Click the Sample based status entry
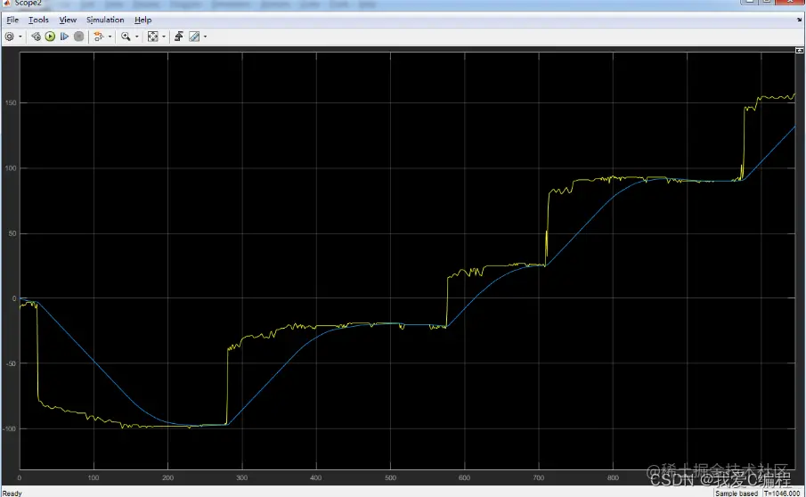Image resolution: width=806 pixels, height=497 pixels. pos(737,493)
